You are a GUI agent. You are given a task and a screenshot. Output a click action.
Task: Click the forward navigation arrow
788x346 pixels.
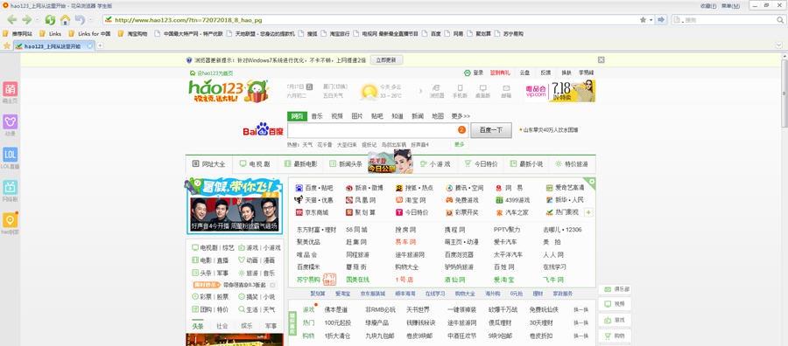coord(26,19)
